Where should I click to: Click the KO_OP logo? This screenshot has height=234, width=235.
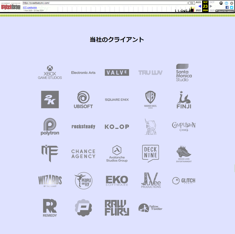(x=117, y=127)
